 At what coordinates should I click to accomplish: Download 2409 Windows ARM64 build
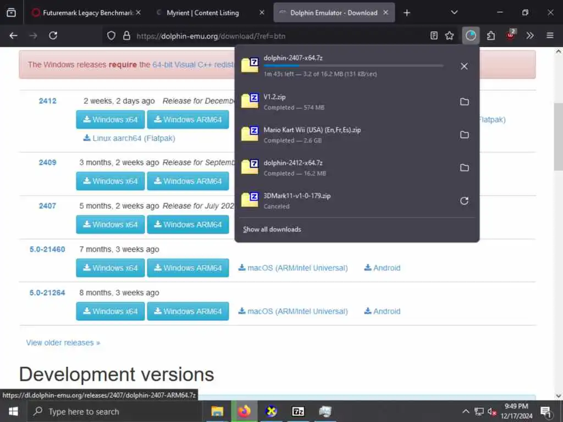click(188, 181)
